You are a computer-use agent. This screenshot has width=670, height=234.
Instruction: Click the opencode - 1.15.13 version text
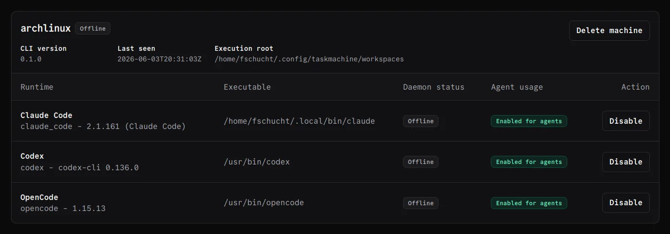(63, 209)
